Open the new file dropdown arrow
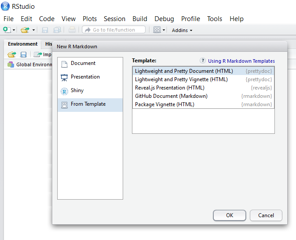 pos(14,30)
